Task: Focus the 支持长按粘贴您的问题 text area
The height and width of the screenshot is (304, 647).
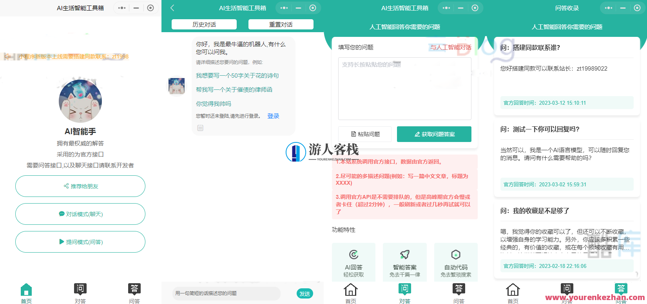Action: click(405, 89)
